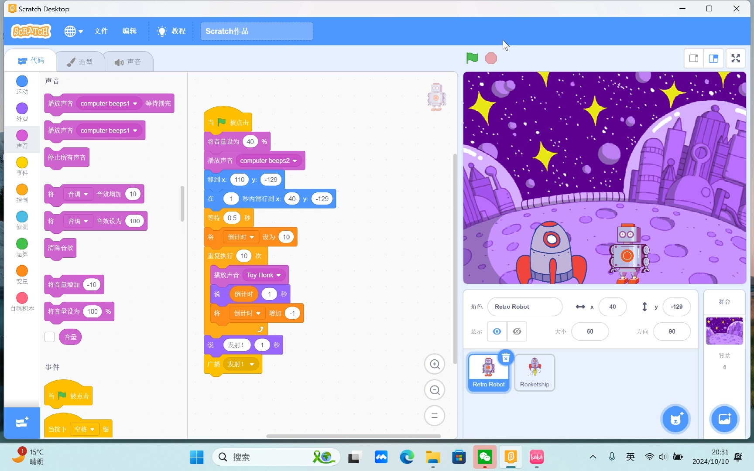Click the choose a sprite cat button
Screen dimensions: 754x471
pos(675,419)
